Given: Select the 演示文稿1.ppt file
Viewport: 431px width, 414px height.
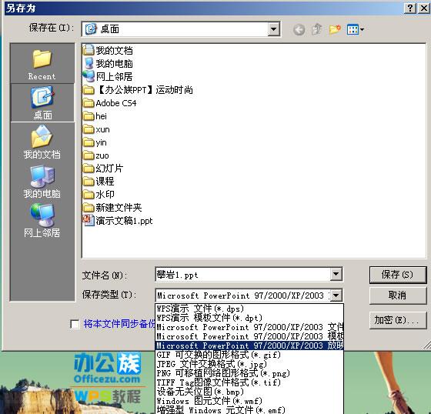Looking at the screenshot, I should 118,221.
